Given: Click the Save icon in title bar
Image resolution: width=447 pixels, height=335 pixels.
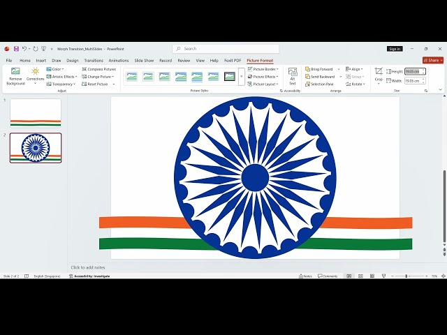Looking at the screenshot, I should [x=16, y=49].
